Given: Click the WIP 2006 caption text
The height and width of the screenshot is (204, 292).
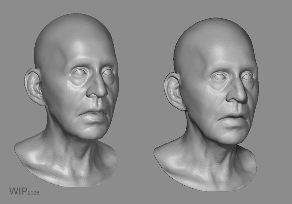Looking at the screenshot, I should [24, 191].
